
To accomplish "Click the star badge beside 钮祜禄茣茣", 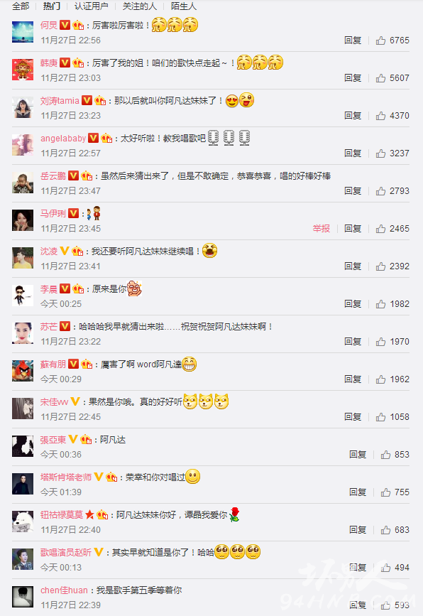I will (89, 514).
